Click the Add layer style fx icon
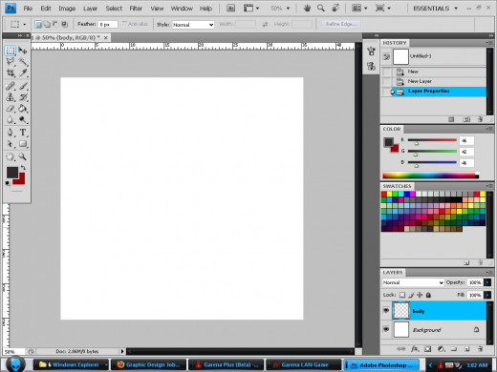This screenshot has width=497, height=372. tap(415, 349)
